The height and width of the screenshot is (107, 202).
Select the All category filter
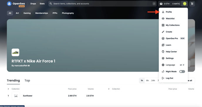tap(10, 13)
